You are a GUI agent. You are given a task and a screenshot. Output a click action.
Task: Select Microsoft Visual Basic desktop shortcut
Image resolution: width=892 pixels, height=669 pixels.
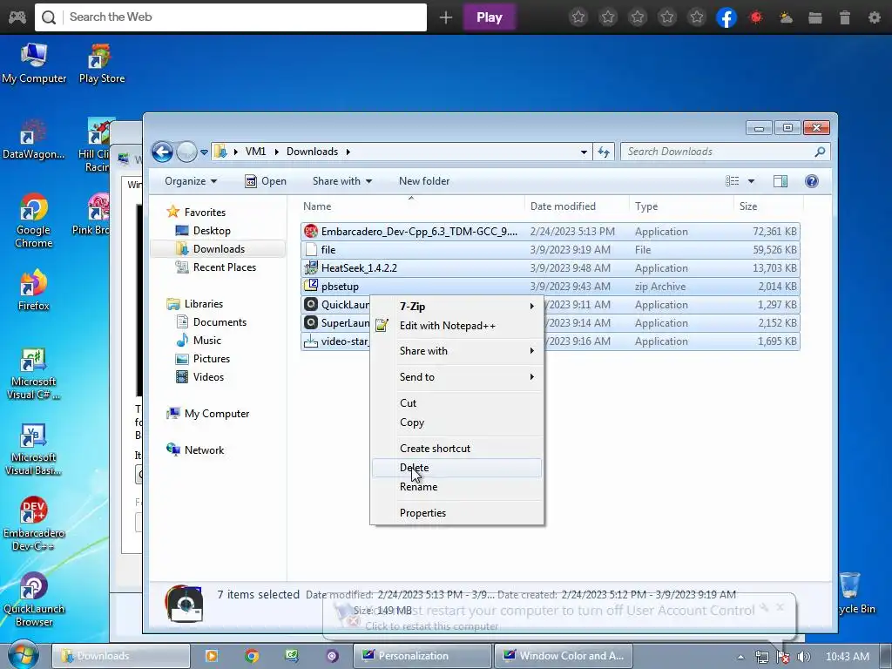[34, 449]
